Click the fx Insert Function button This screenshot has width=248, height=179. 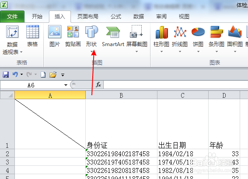tap(98, 85)
